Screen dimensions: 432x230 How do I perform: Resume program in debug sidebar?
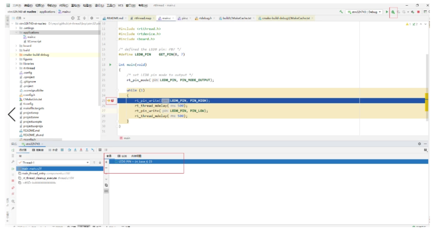(13, 169)
